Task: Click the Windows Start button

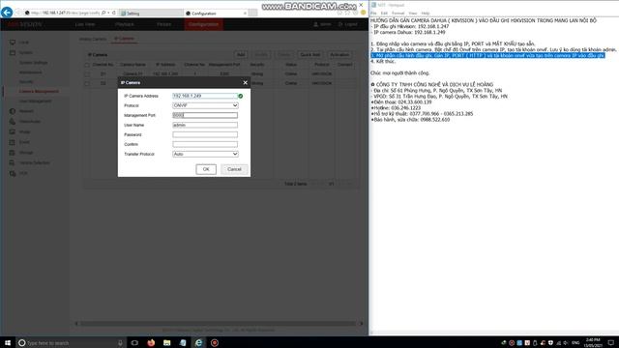Action: (7, 343)
